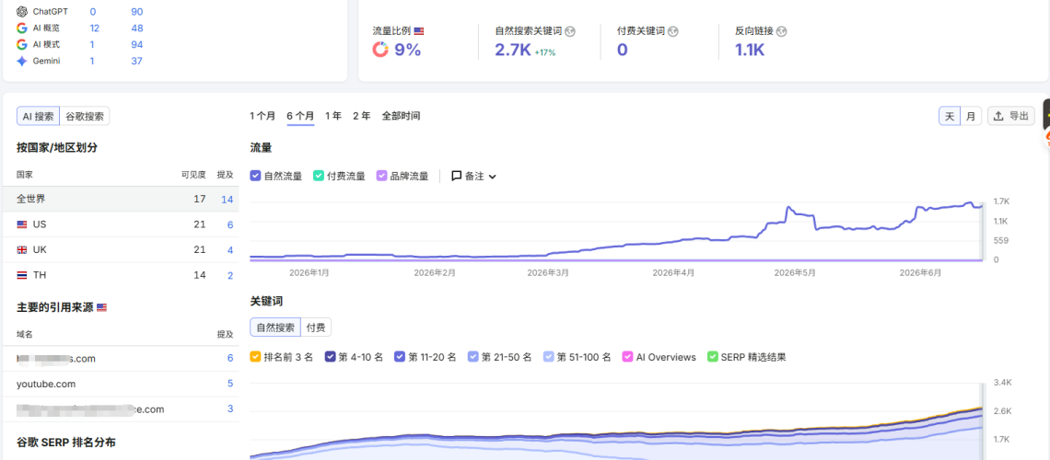Open the AI 模式 value 94
This screenshot has width=1050, height=460.
tap(137, 44)
